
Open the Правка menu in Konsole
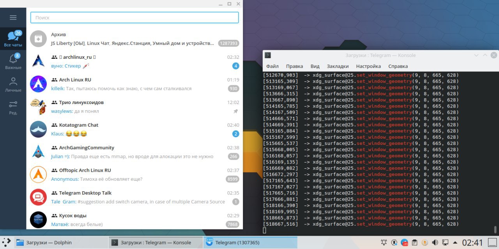[x=294, y=66]
